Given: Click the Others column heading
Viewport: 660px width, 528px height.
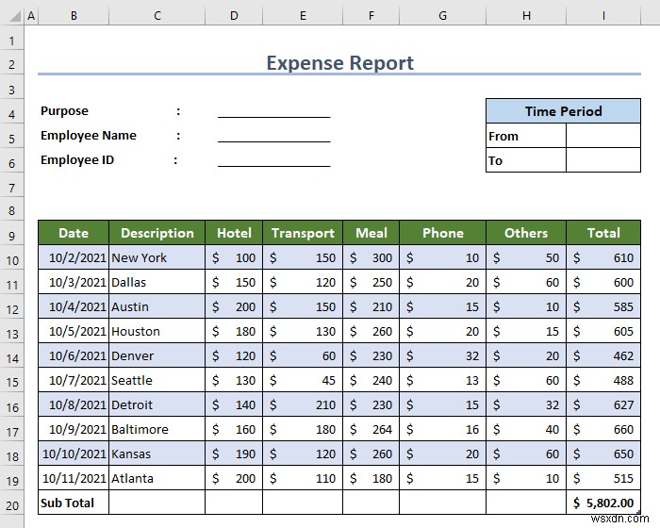Looking at the screenshot, I should pos(526,233).
